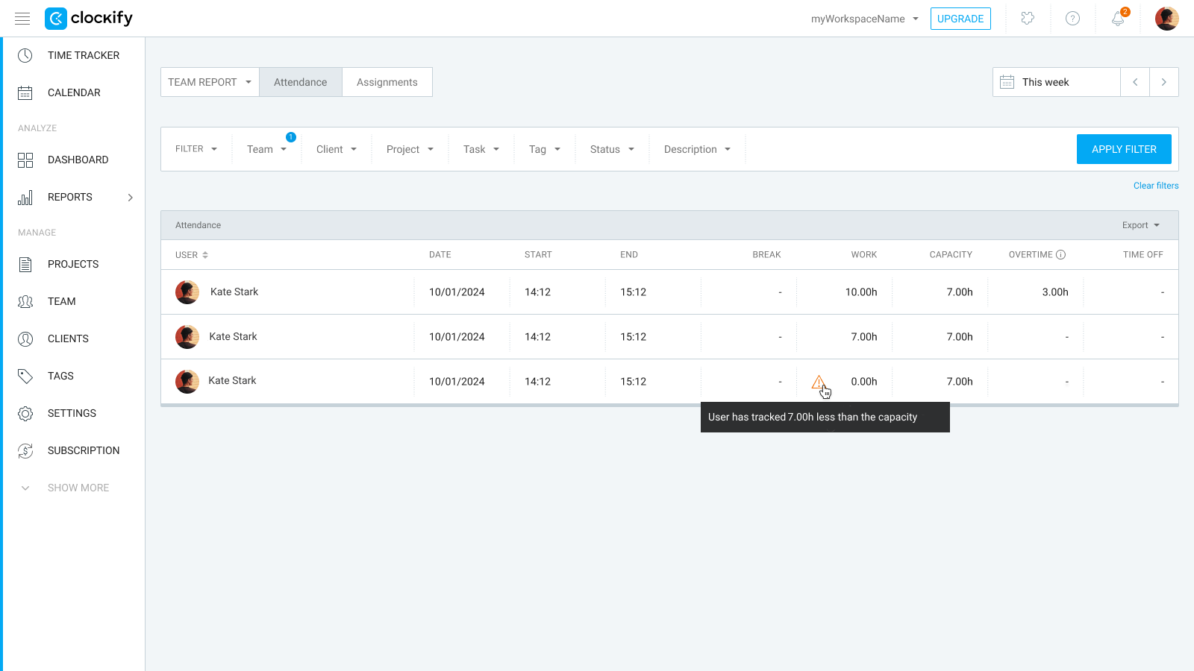Go to the previous week arrow
The image size is (1194, 671).
point(1135,82)
